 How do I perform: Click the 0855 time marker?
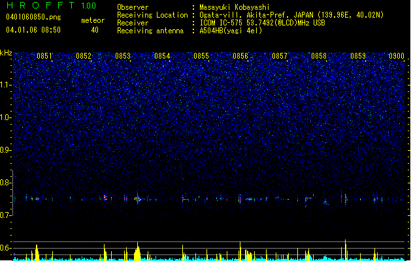(201, 56)
